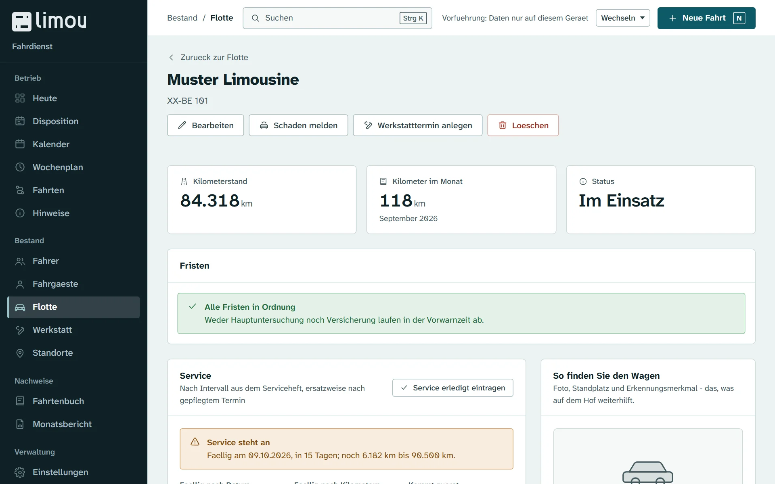Click the September 2026 label

coord(408,218)
